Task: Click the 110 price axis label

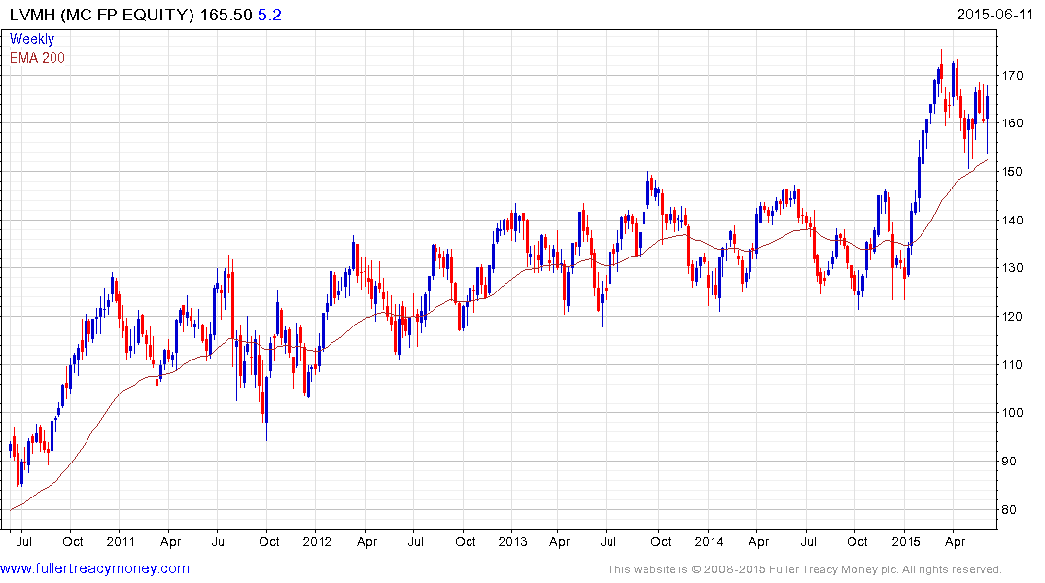Action: 1012,364
